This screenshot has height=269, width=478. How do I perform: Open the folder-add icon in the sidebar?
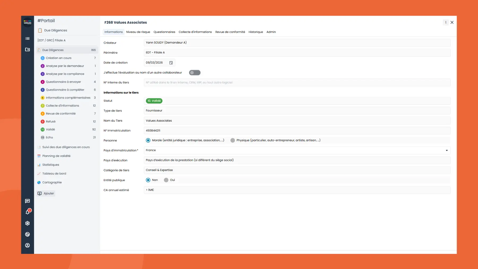(27, 50)
